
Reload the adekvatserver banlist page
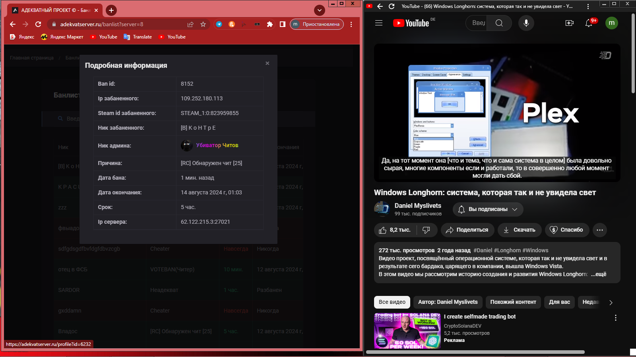click(38, 24)
